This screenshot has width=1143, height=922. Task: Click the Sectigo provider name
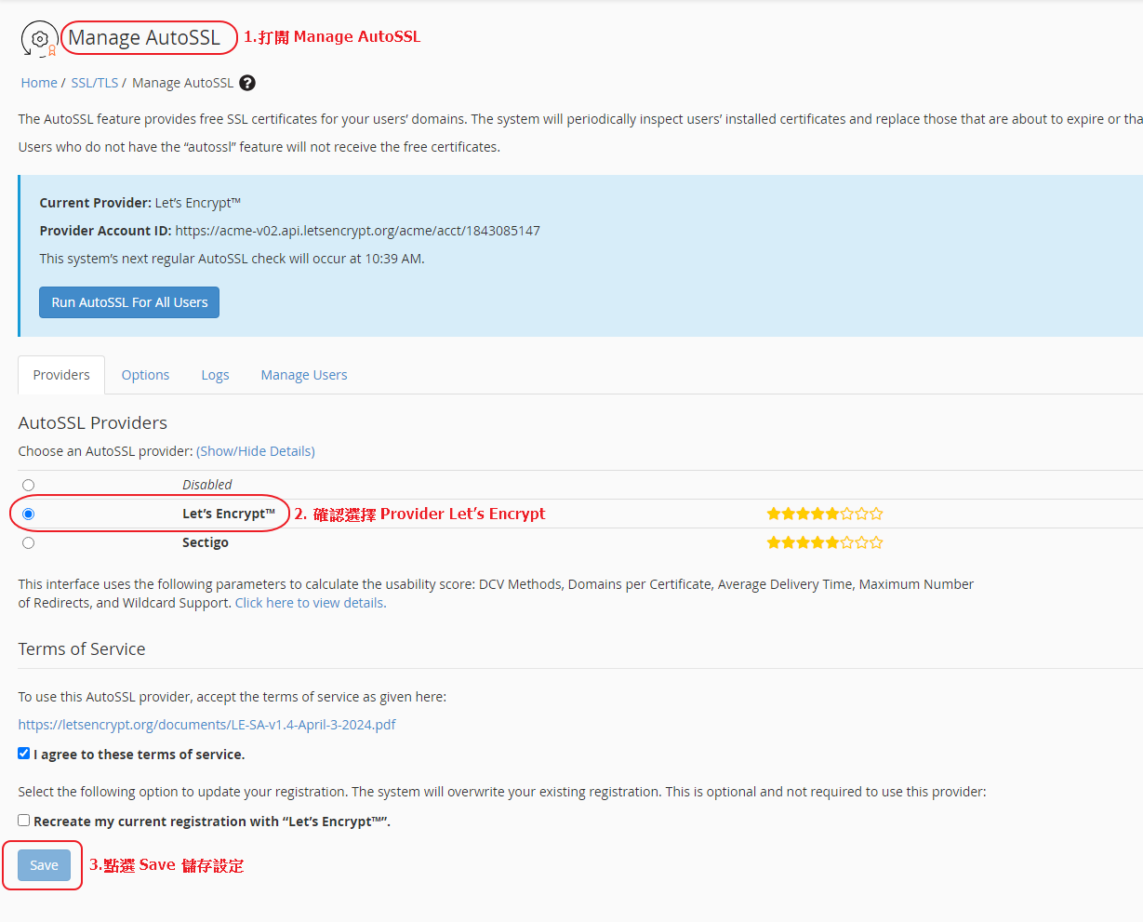point(206,542)
